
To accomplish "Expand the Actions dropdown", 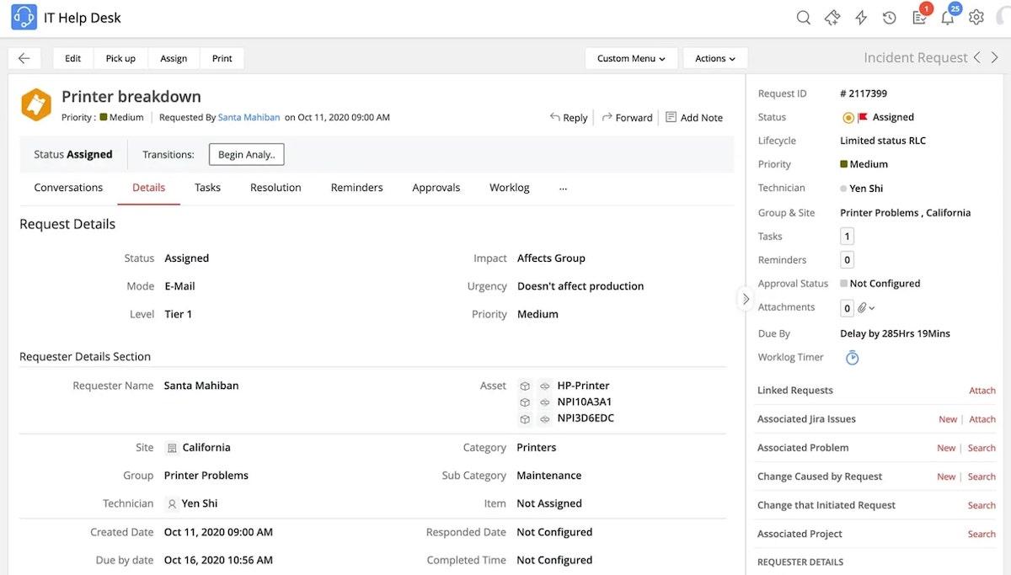I will tap(714, 58).
